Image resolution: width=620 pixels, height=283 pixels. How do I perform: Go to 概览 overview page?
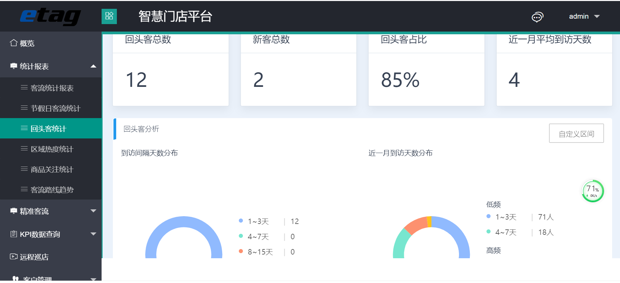coord(51,43)
